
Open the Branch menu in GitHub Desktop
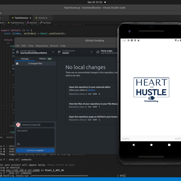pos(54,46)
